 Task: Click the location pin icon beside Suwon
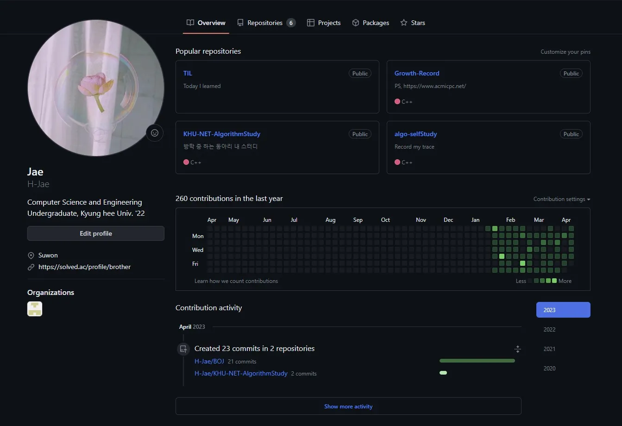pyautogui.click(x=31, y=256)
